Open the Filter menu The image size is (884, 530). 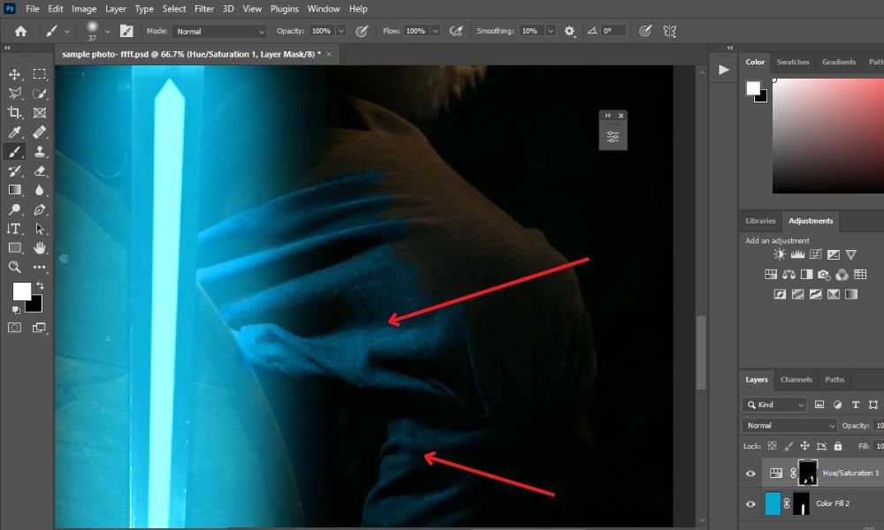point(204,9)
